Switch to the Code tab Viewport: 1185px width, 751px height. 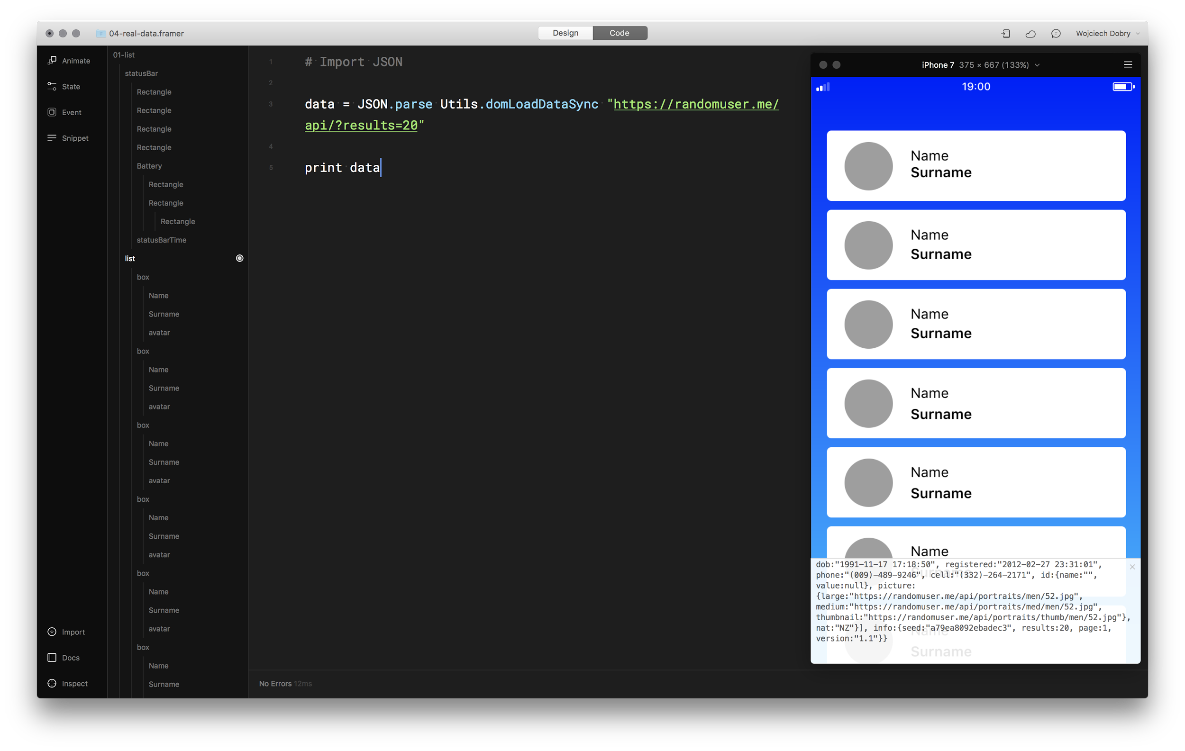tap(620, 33)
